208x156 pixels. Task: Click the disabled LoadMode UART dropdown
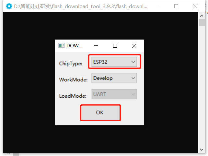114,94
